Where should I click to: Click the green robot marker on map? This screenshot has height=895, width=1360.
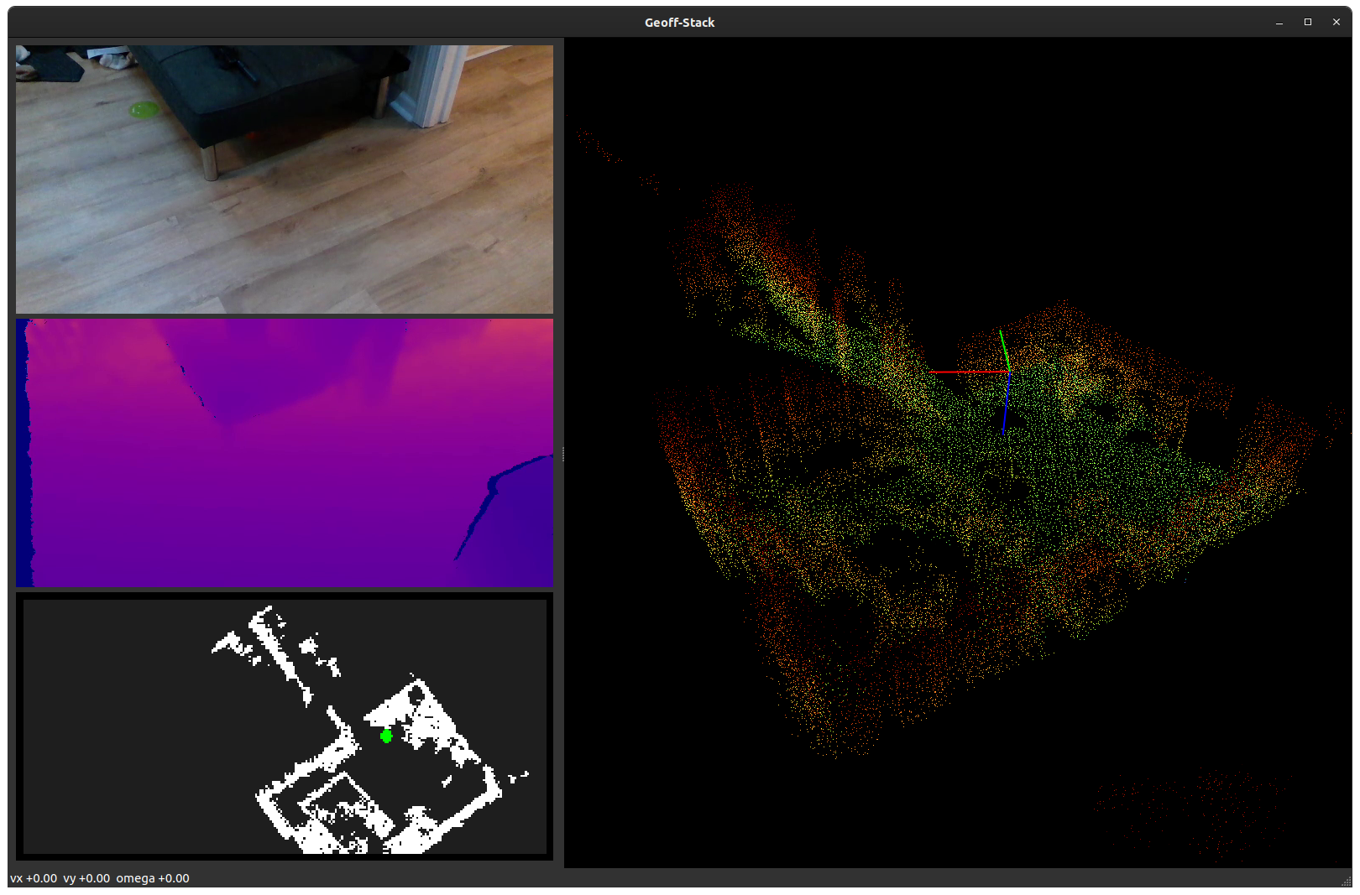pos(386,736)
